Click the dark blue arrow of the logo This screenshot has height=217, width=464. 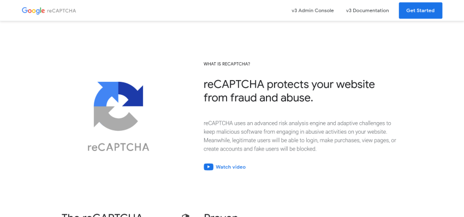(132, 95)
